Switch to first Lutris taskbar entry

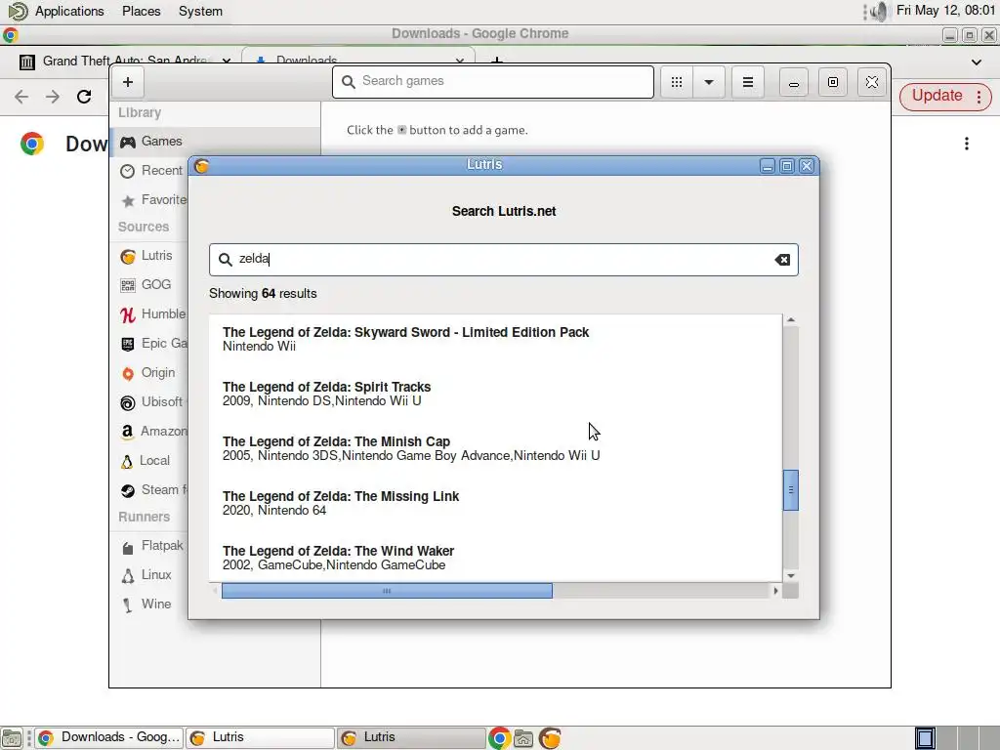[260, 738]
